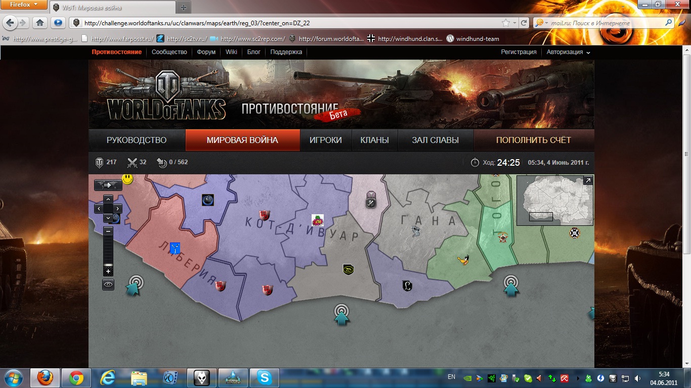Image resolution: width=691 pixels, height=388 pixels.
Task: Click the grey wolf emblem in Ghana
Action: 415,231
